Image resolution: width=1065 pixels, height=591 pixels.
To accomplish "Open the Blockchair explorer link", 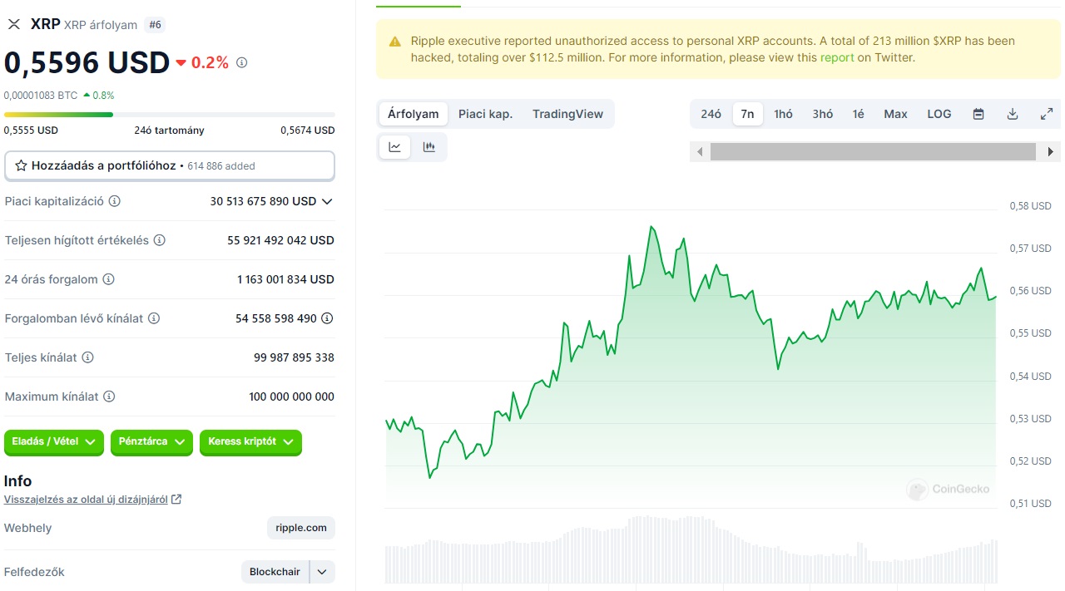I will pyautogui.click(x=275, y=572).
